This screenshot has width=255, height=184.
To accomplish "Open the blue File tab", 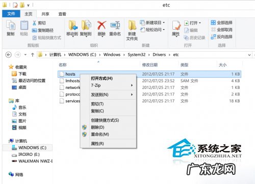I will pos(11,14).
